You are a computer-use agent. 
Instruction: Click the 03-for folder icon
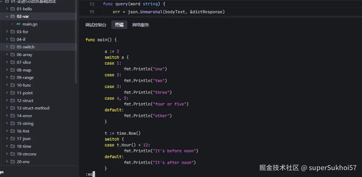click(13, 32)
